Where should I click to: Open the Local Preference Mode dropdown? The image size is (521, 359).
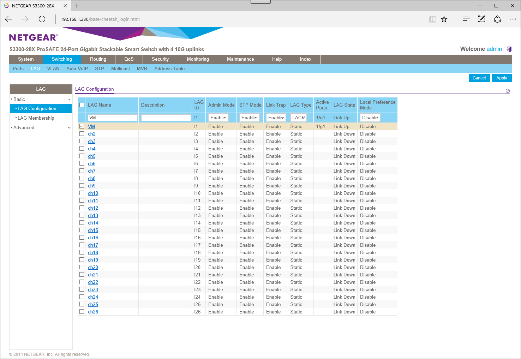(370, 118)
